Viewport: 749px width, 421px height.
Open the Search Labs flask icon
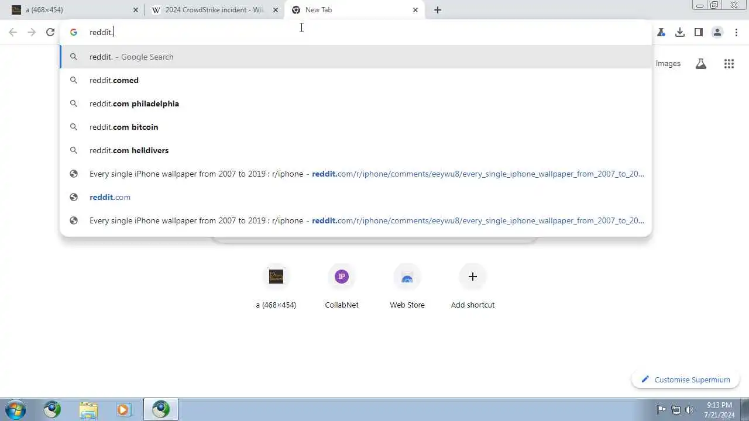point(701,64)
